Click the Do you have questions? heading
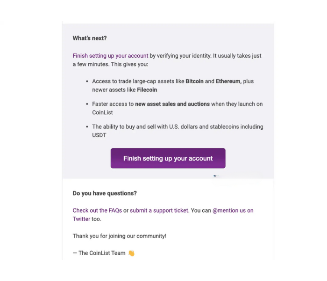Image resolution: width=327 pixels, height=281 pixels. pos(105,193)
